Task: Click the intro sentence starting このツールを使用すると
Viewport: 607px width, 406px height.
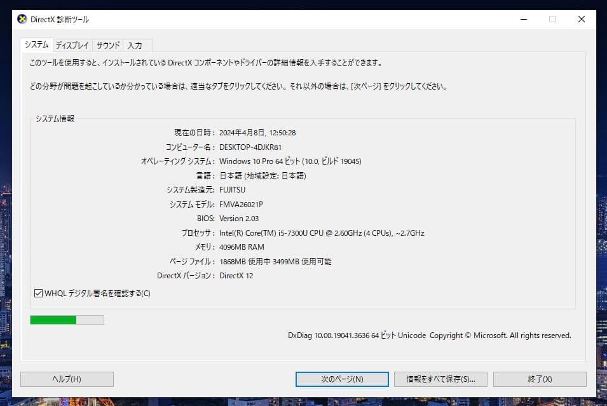Action: (x=206, y=63)
